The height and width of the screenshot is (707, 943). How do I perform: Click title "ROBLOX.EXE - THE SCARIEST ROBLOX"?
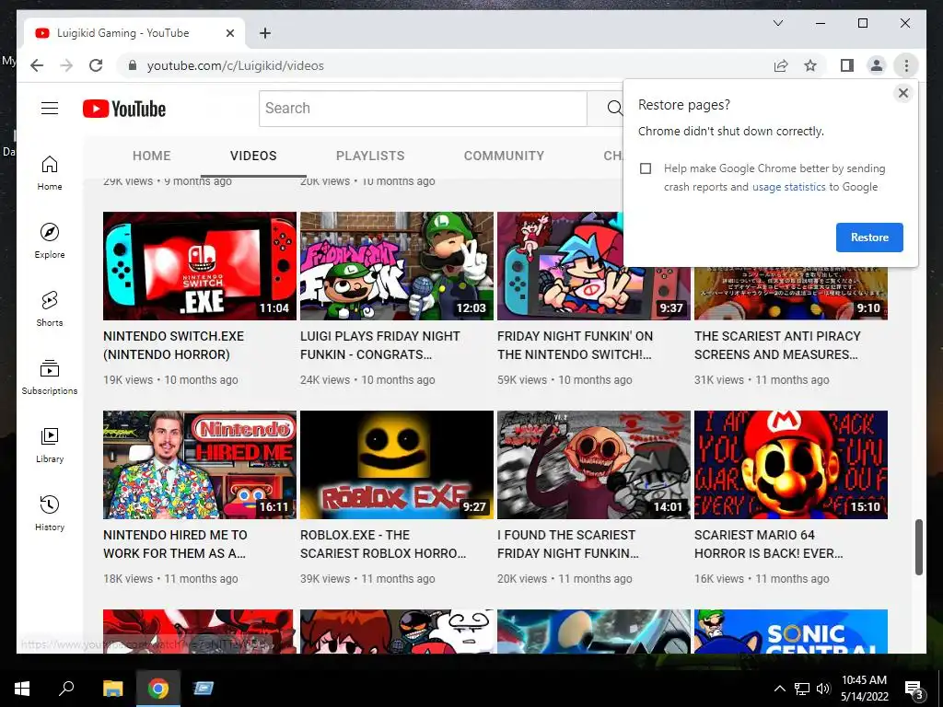[x=383, y=544]
